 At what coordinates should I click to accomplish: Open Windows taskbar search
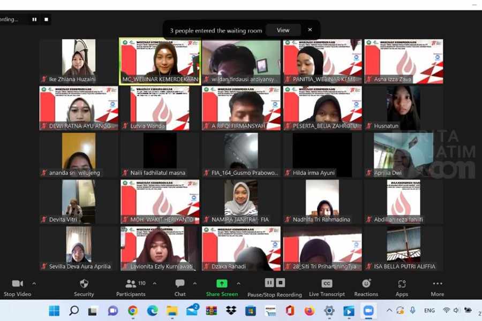coord(74,311)
